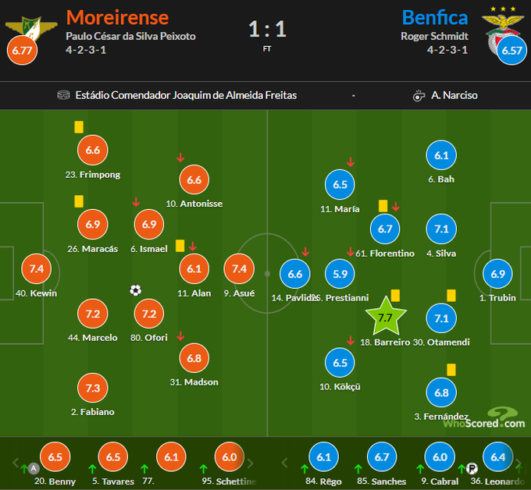Click the WhoScored.com logo
Screen dimensions: 531x490
pos(484,418)
